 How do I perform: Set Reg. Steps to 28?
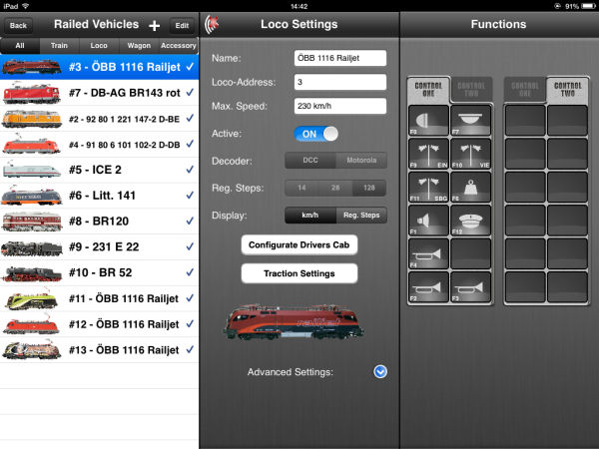[335, 188]
